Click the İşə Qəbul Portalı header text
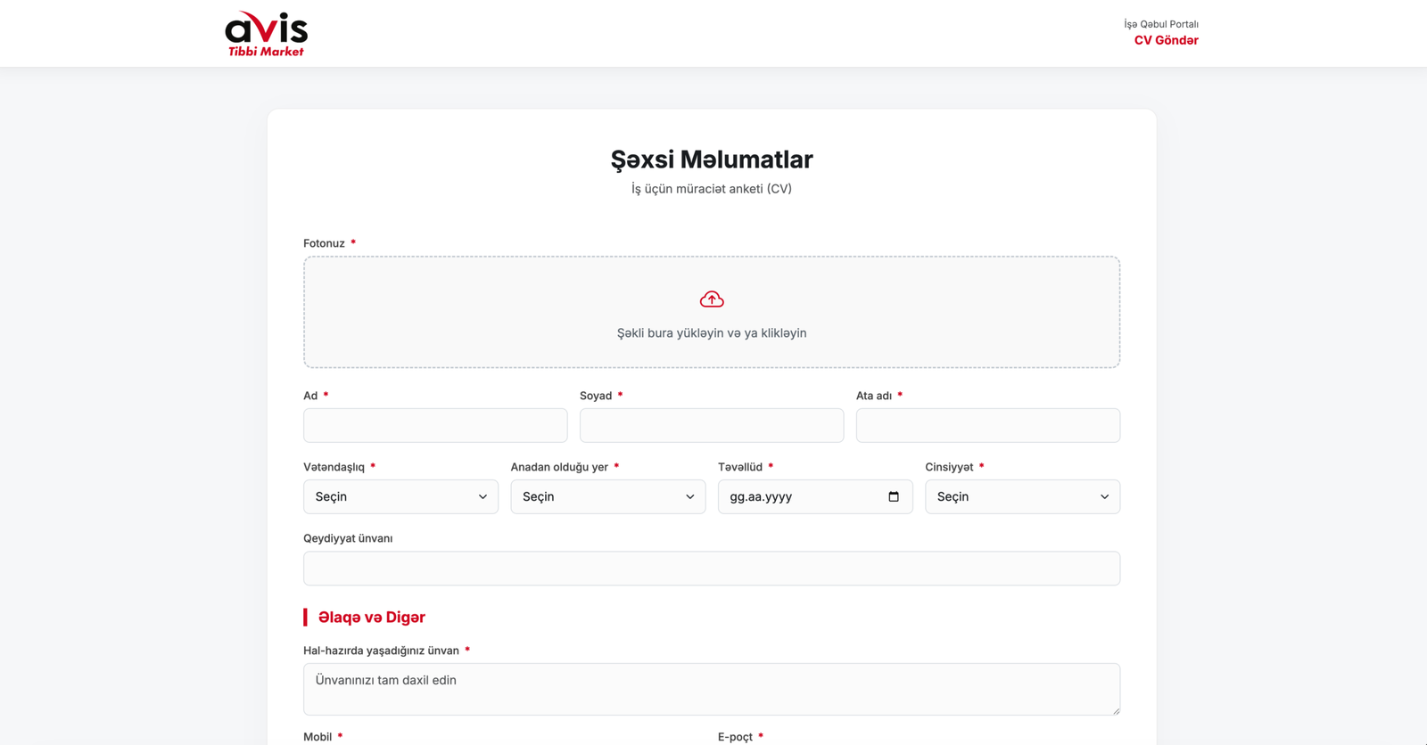The width and height of the screenshot is (1427, 745). (1160, 24)
